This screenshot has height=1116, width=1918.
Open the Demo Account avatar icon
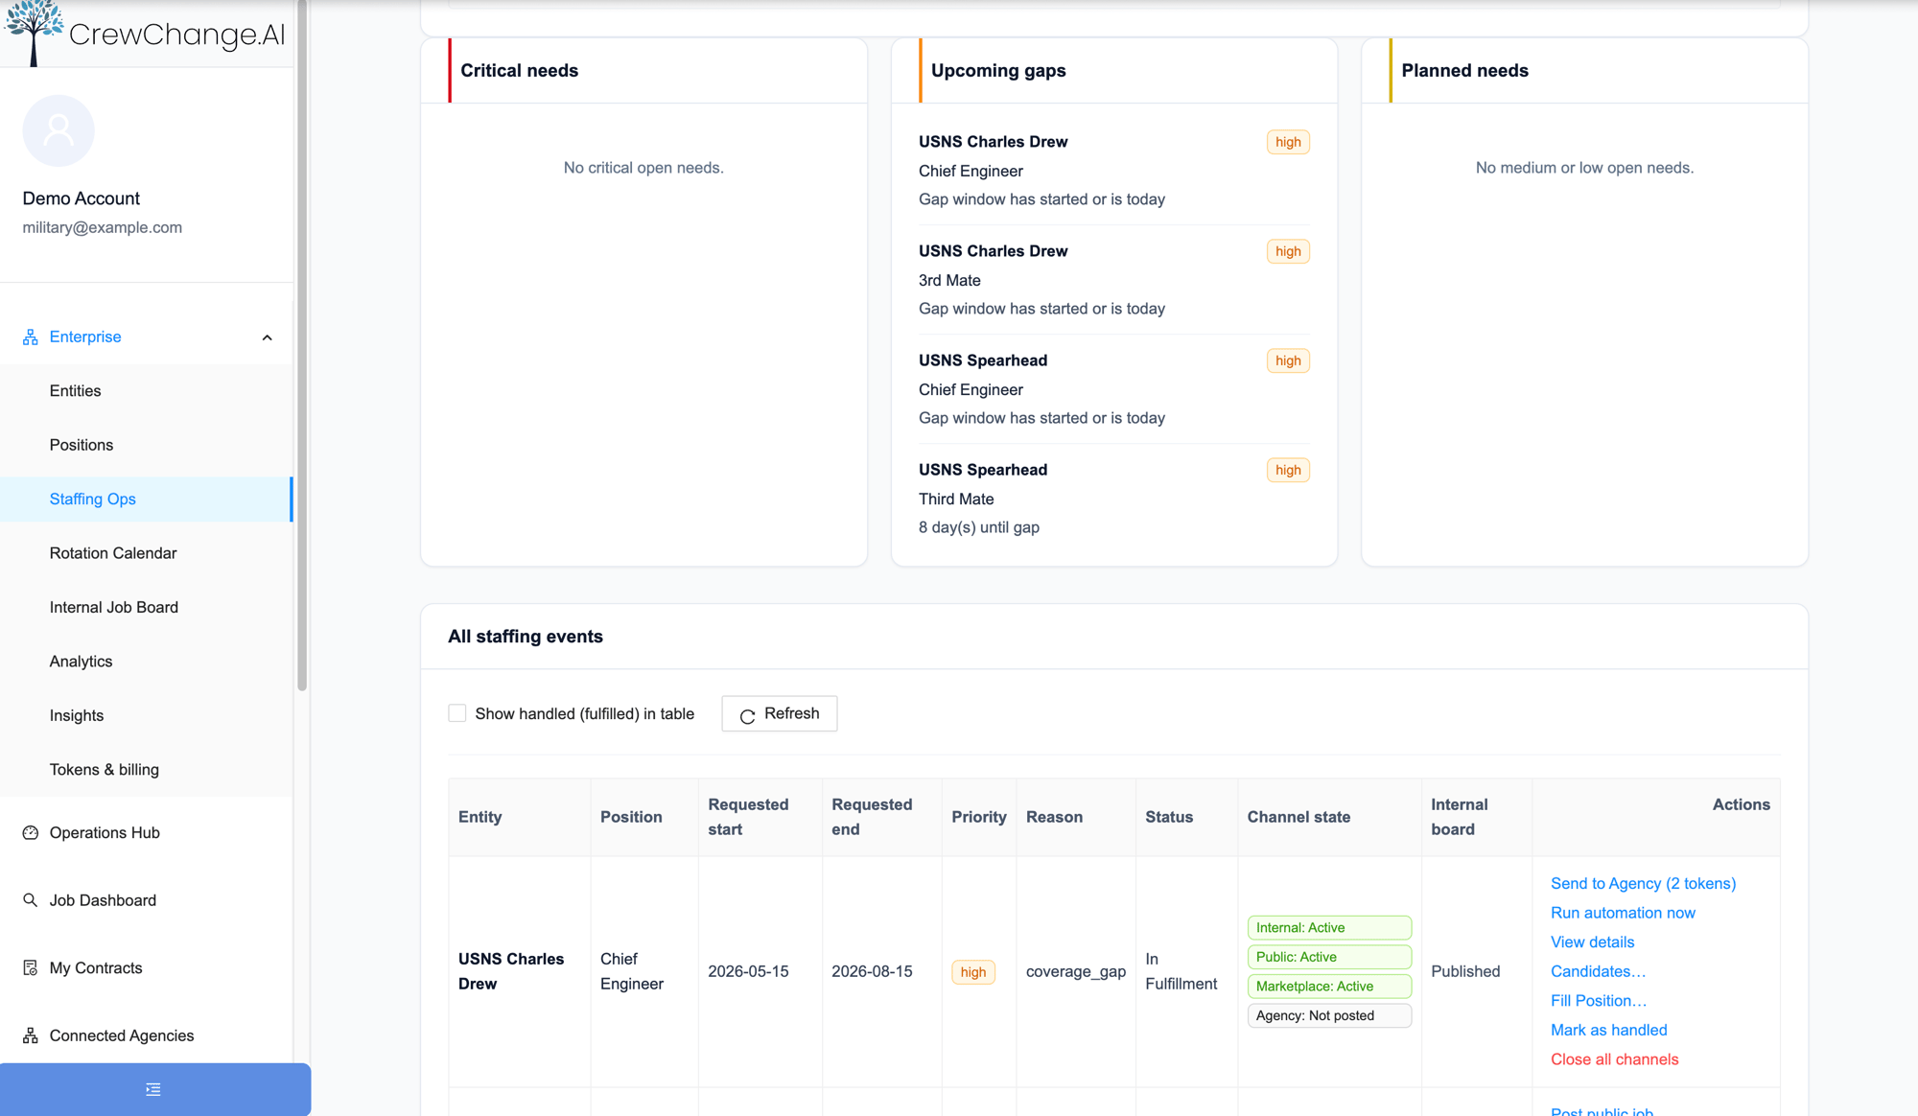58,130
